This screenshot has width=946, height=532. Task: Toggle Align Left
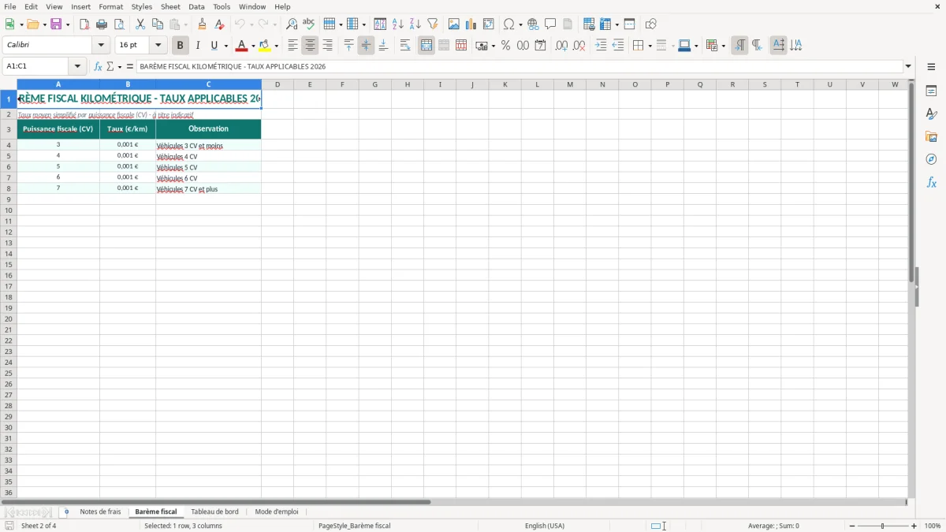[292, 46]
